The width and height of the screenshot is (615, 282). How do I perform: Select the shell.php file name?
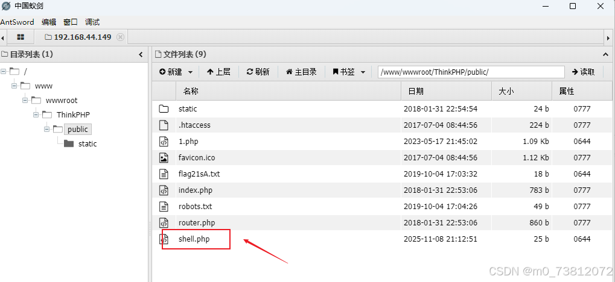coord(194,239)
